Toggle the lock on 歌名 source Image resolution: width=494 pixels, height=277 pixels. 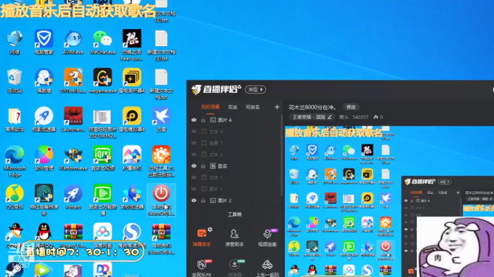(203, 166)
